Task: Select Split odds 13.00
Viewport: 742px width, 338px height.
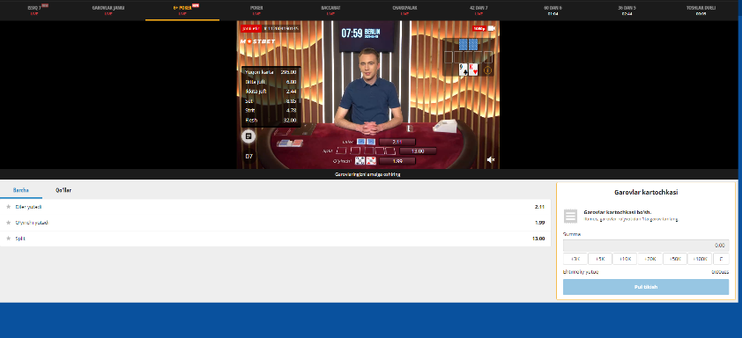Action: 538,239
